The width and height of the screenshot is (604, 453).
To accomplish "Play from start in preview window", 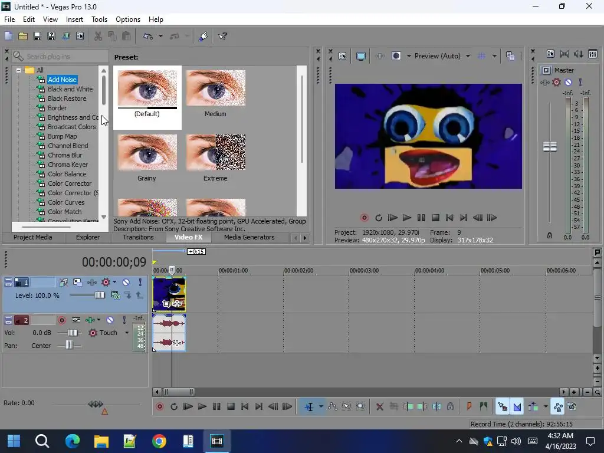I will (x=392, y=218).
